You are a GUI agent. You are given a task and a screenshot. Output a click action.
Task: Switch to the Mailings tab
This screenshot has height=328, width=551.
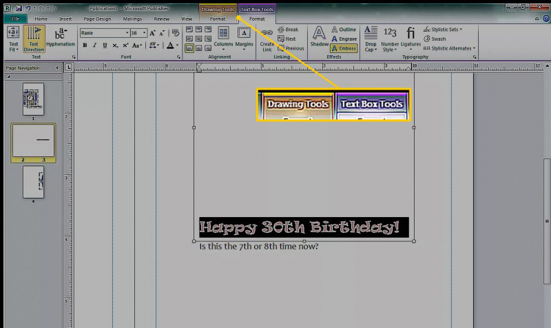click(x=132, y=19)
